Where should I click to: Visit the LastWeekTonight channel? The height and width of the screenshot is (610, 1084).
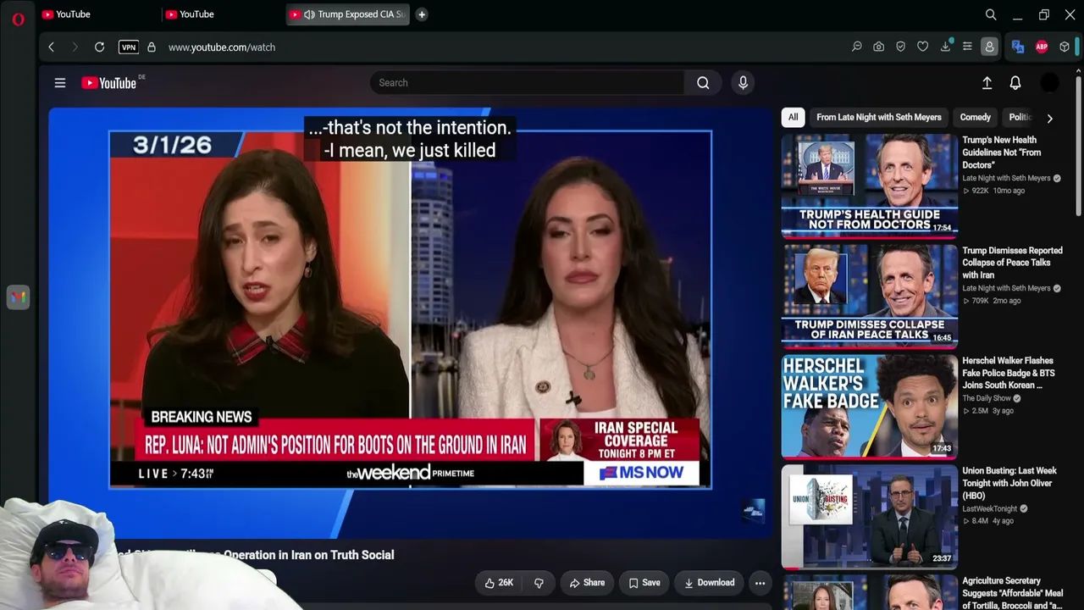[x=990, y=508]
